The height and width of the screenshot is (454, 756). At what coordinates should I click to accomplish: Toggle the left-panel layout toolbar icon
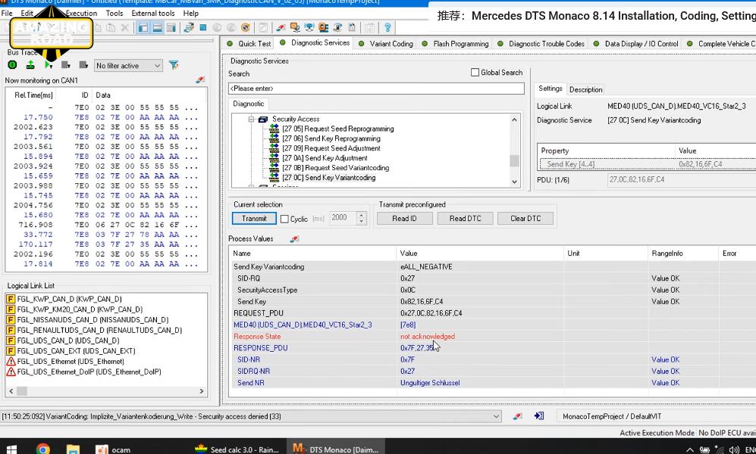coord(143,27)
